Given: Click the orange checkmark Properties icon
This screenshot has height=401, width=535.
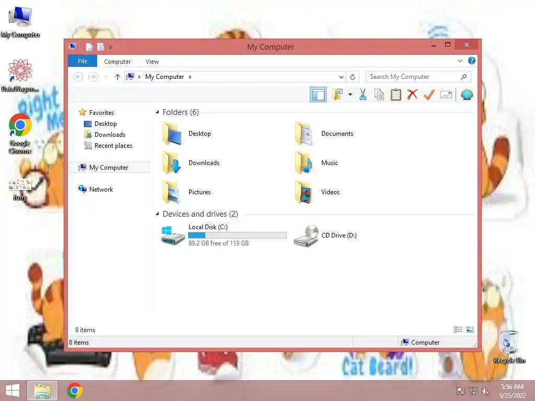Looking at the screenshot, I should 429,95.
